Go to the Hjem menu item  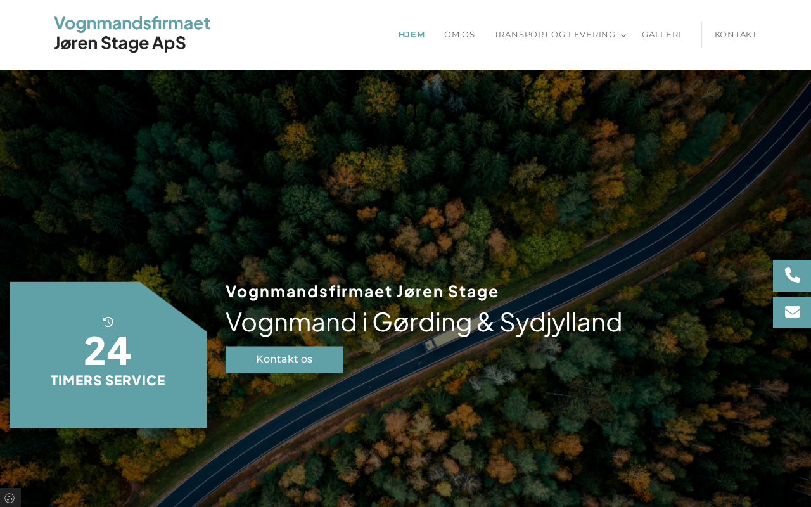[412, 35]
